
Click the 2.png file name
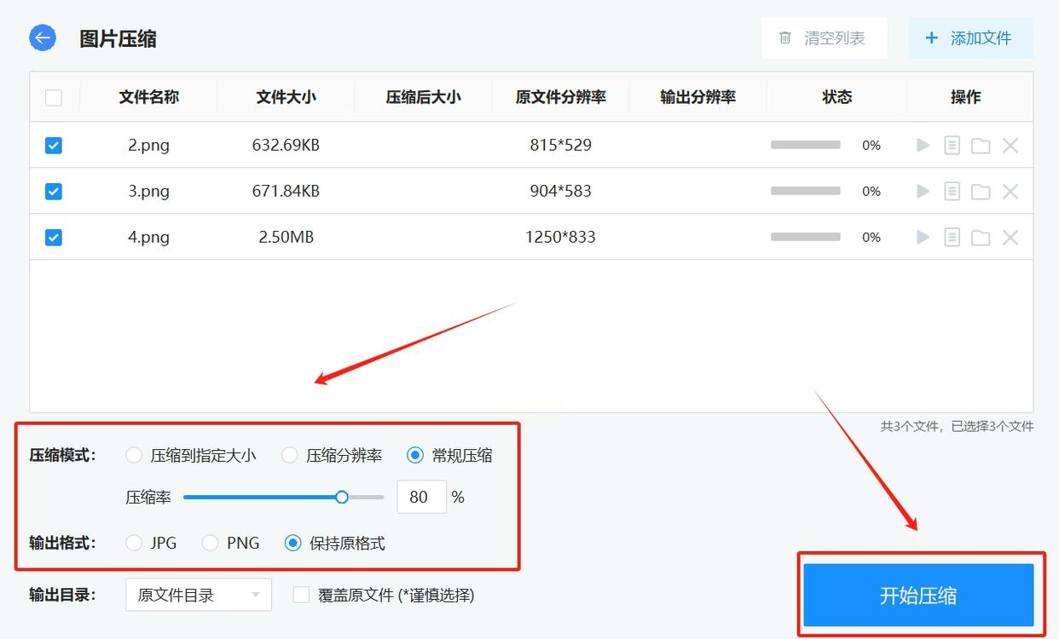[149, 146]
